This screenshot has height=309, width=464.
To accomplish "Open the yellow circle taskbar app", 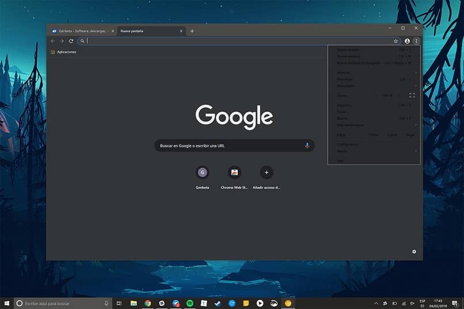I will pyautogui.click(x=288, y=303).
